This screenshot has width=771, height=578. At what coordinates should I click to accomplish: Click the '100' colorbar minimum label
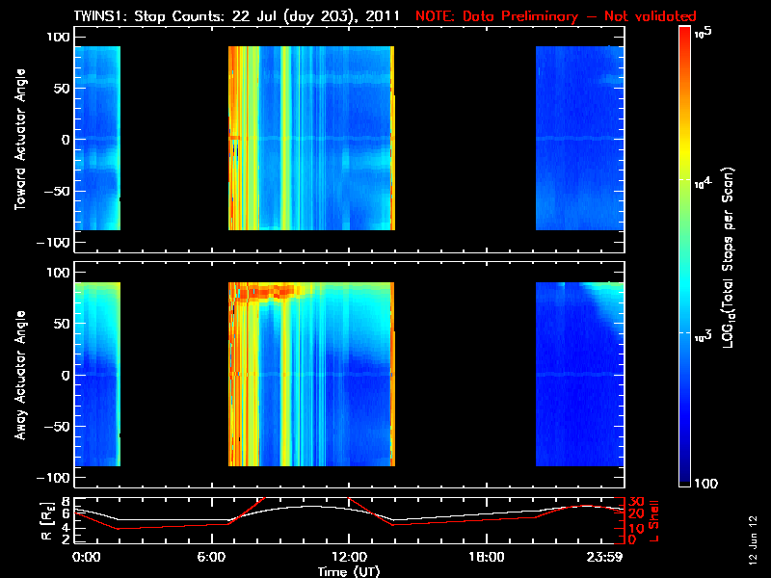705,484
